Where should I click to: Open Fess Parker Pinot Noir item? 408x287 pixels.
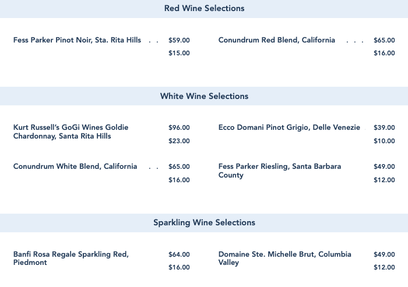[x=77, y=40]
